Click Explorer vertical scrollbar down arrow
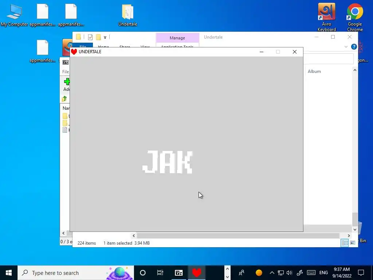The width and height of the screenshot is (373, 280). pos(355,230)
